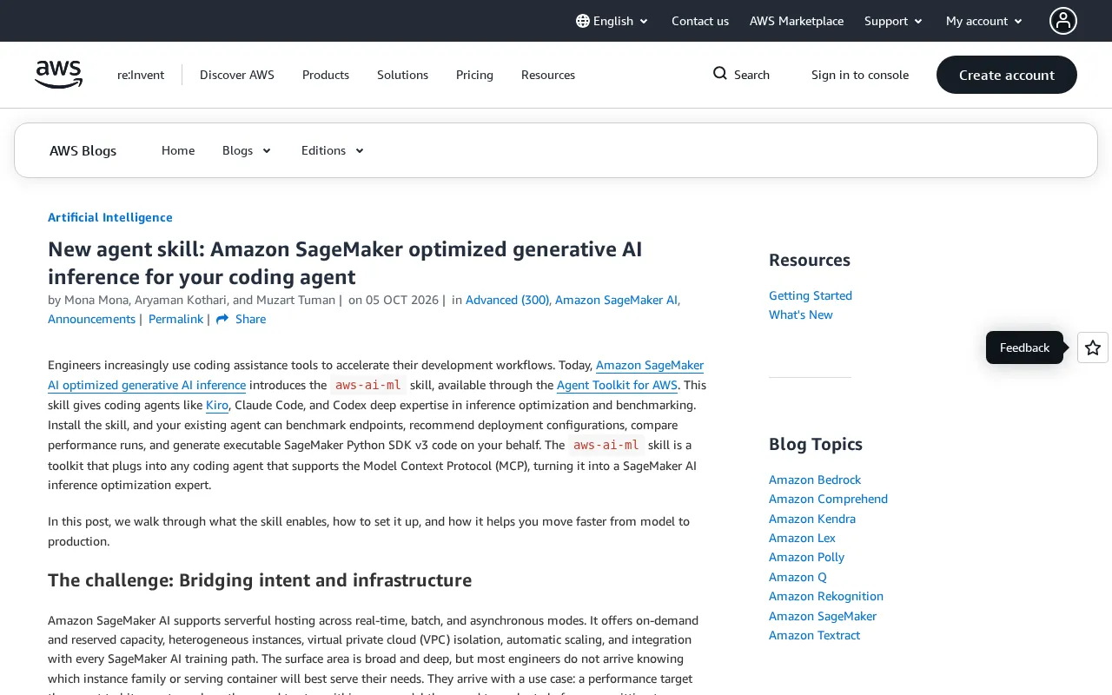This screenshot has height=695, width=1112.
Task: Open SageMaker optimized generative AI inference link
Action: tap(375, 375)
